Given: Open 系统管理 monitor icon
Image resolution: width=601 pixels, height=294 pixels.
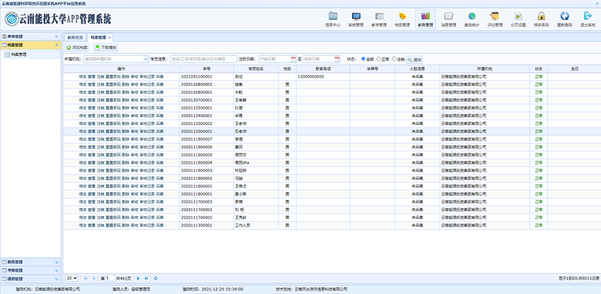Looking at the screenshot, I should [x=356, y=18].
